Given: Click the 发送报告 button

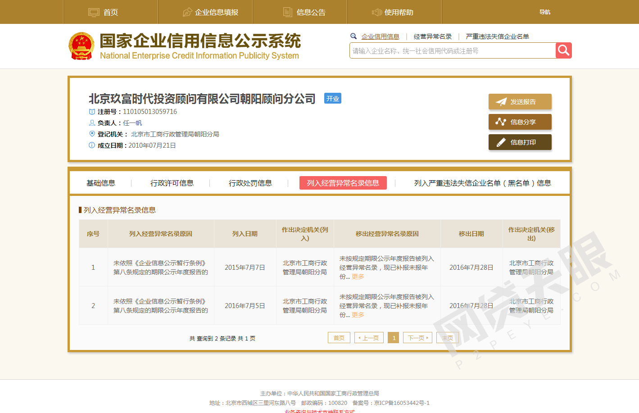Looking at the screenshot, I should (x=520, y=102).
